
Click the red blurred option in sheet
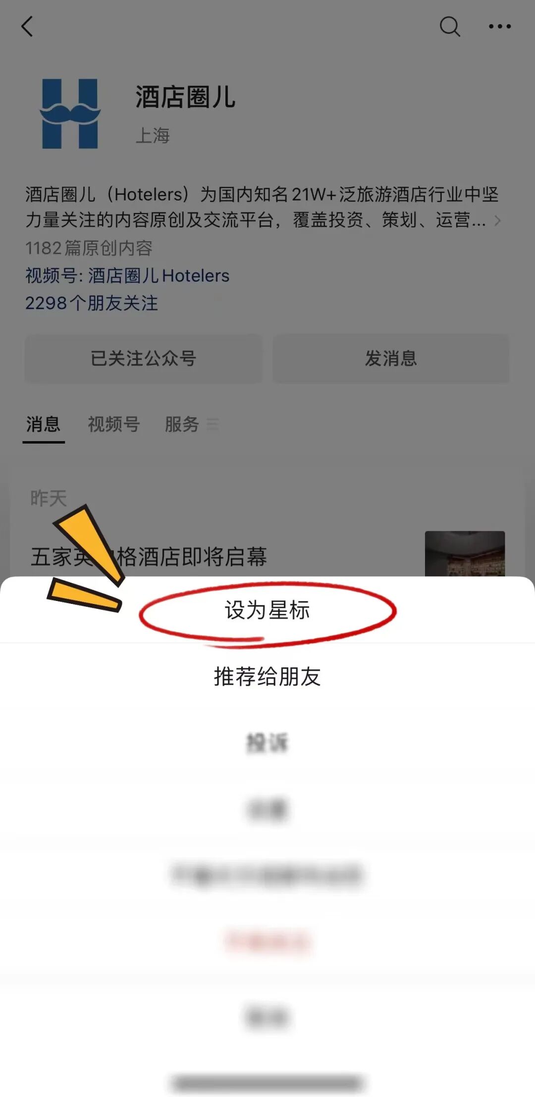click(267, 941)
